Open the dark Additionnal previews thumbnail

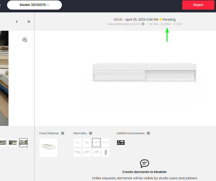click(x=121, y=142)
